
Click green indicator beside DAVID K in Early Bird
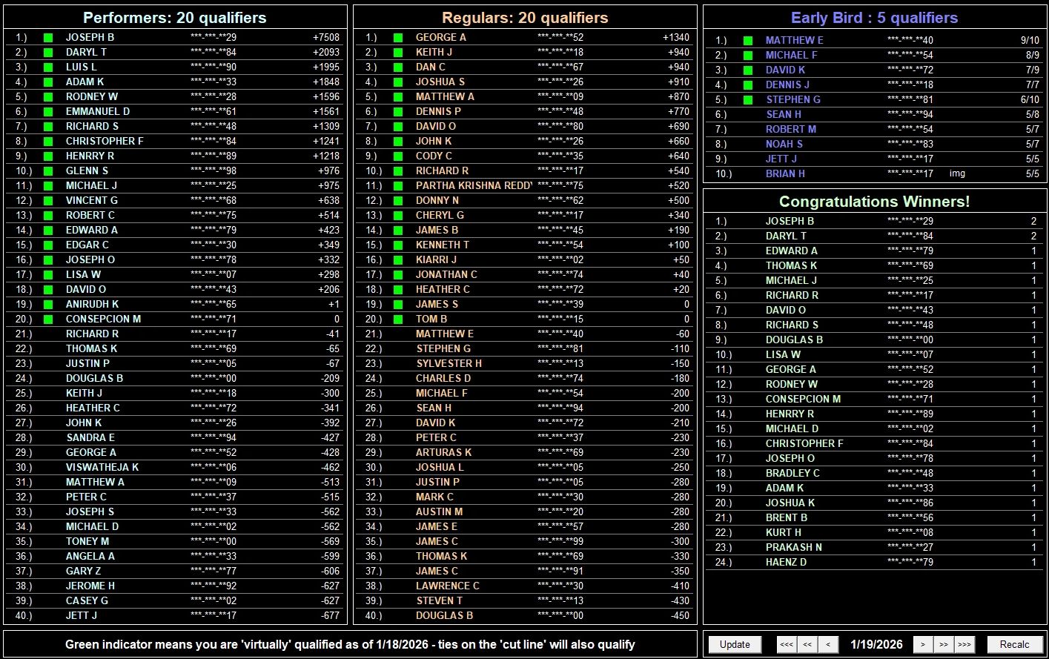748,70
